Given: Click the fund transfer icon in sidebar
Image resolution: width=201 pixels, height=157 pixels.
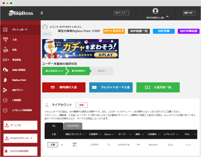Looking at the screenshot, I should pos(6,60).
